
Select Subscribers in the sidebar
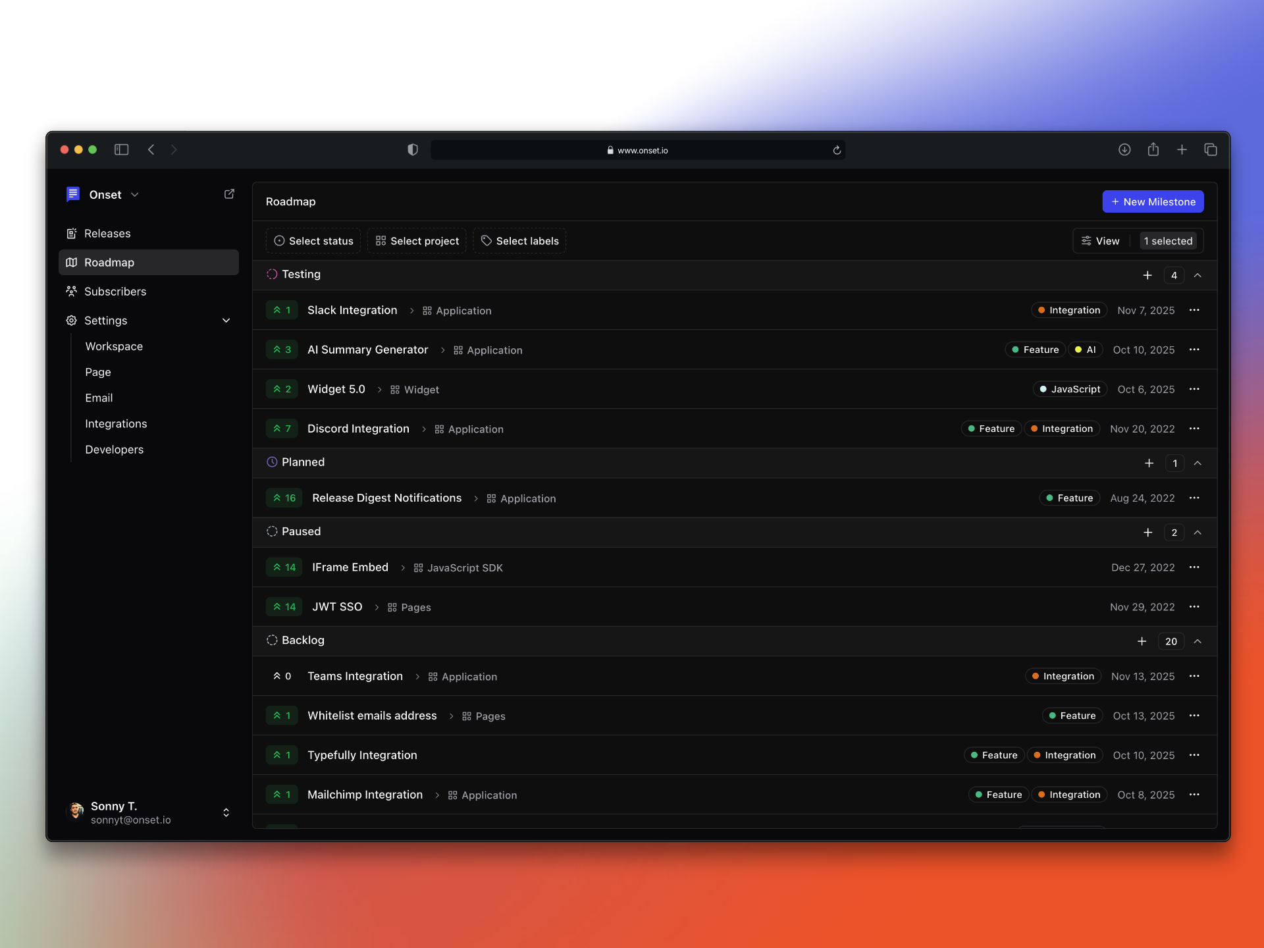(115, 291)
